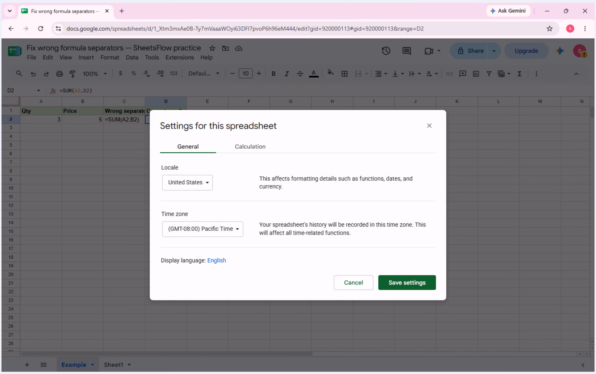Image resolution: width=596 pixels, height=374 pixels.
Task: Add a new sheet with plus
Action: pos(27,365)
